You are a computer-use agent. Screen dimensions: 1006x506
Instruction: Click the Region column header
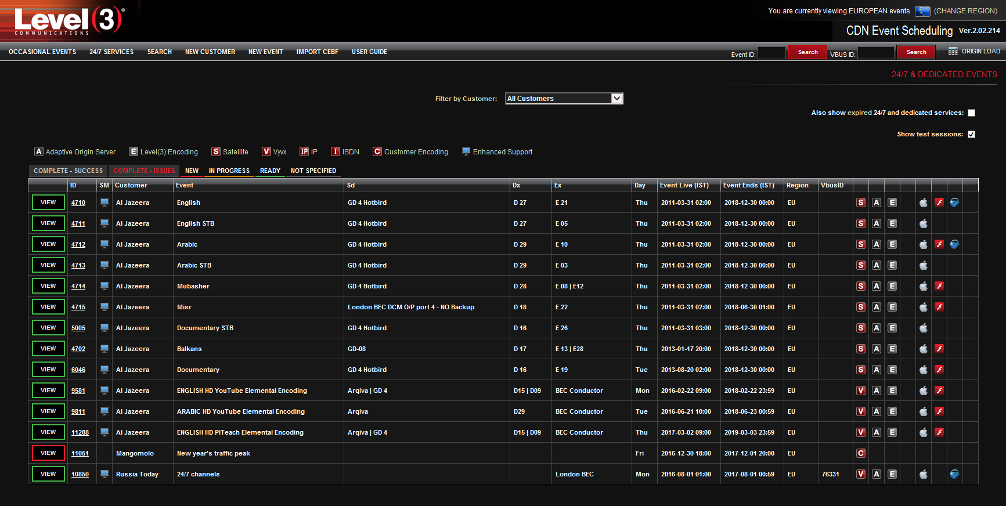click(x=797, y=185)
